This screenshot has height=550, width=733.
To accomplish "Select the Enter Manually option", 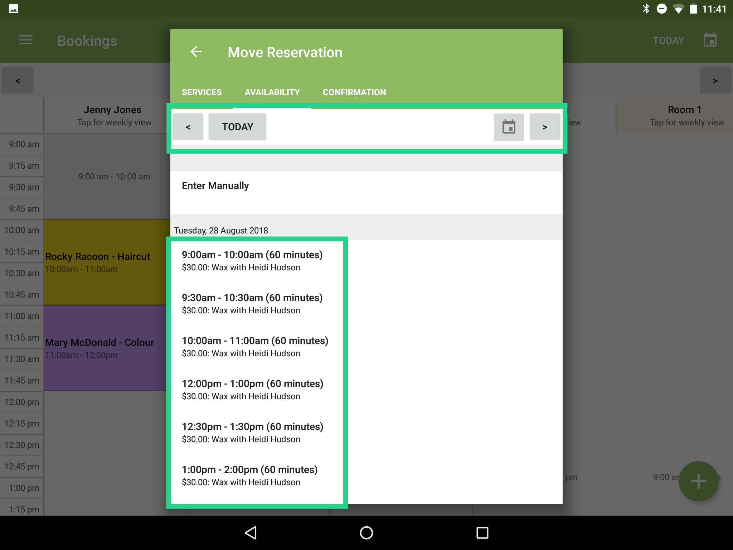I will (x=215, y=185).
